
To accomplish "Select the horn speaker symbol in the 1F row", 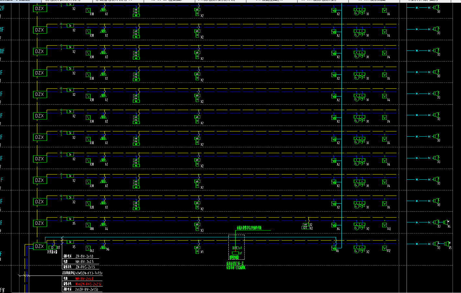I will 436,29.
